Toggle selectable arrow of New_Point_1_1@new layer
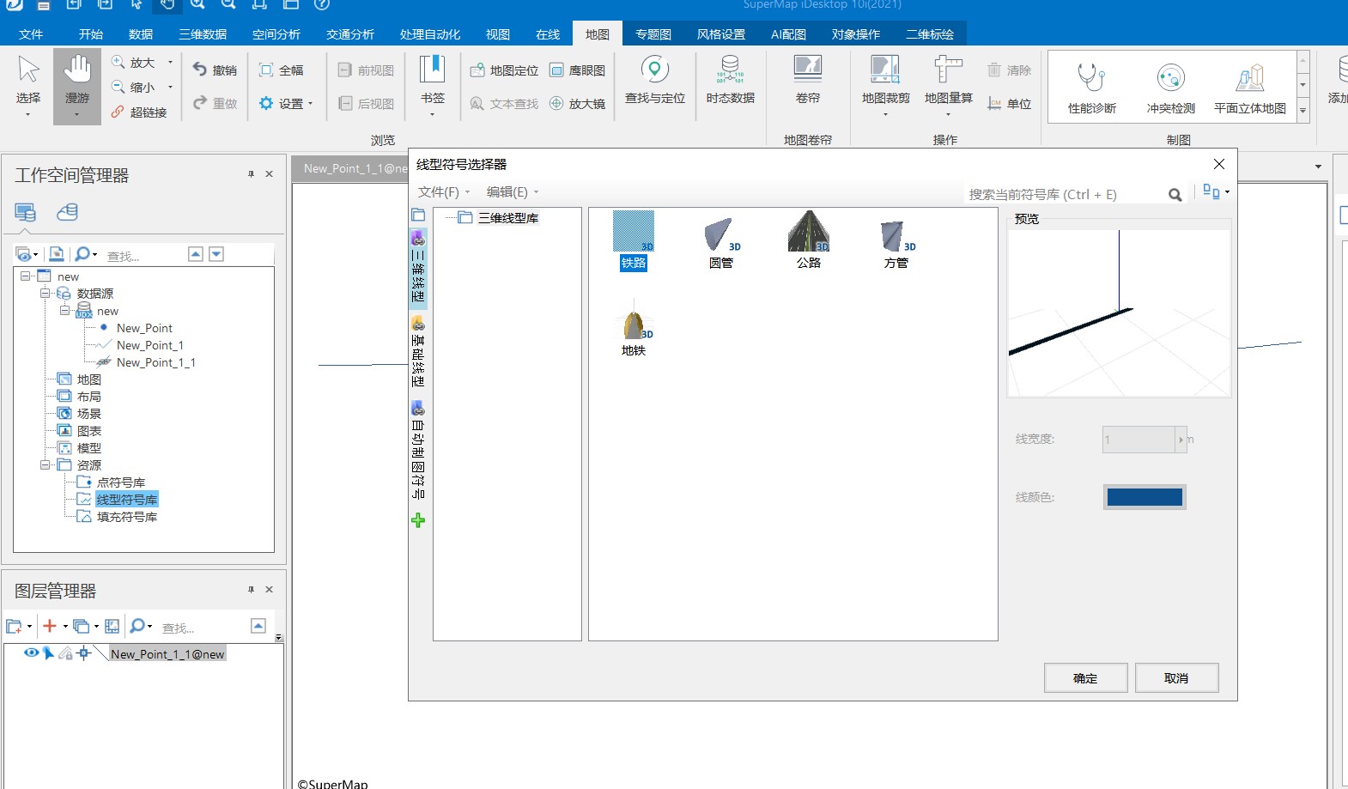 pyautogui.click(x=48, y=653)
